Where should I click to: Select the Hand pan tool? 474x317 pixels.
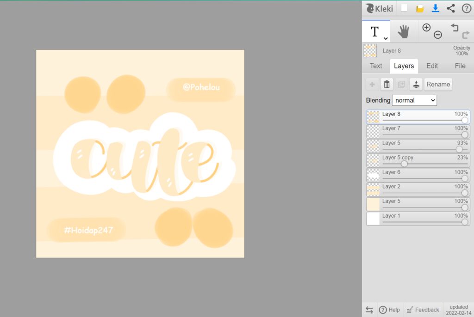[x=404, y=31]
